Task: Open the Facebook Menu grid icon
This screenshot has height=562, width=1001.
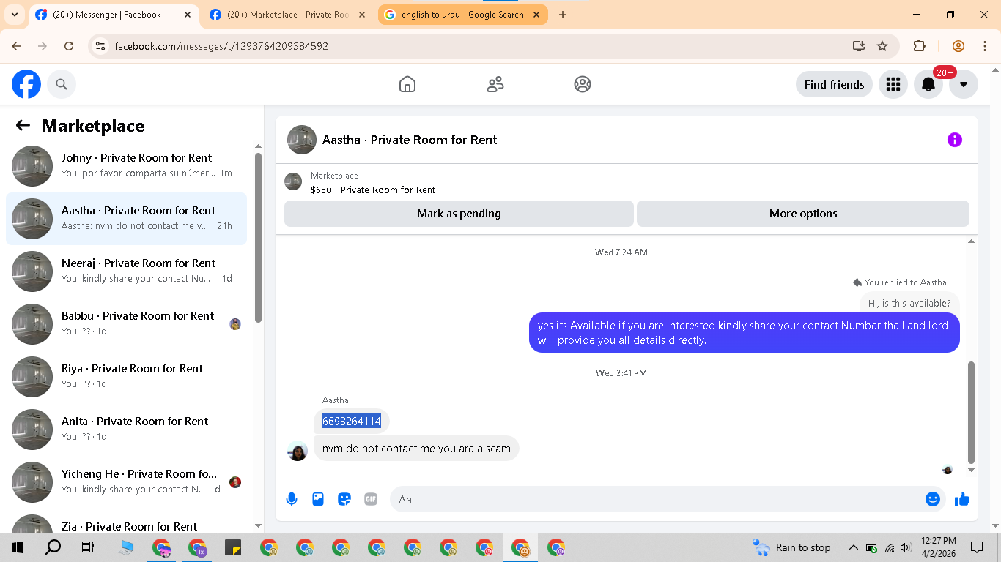Action: tap(893, 84)
